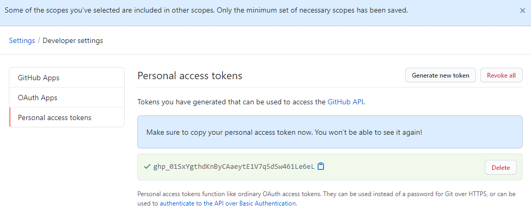531x216 pixels.
Task: Click the Developer settings breadcrumb text
Action: coord(73,40)
